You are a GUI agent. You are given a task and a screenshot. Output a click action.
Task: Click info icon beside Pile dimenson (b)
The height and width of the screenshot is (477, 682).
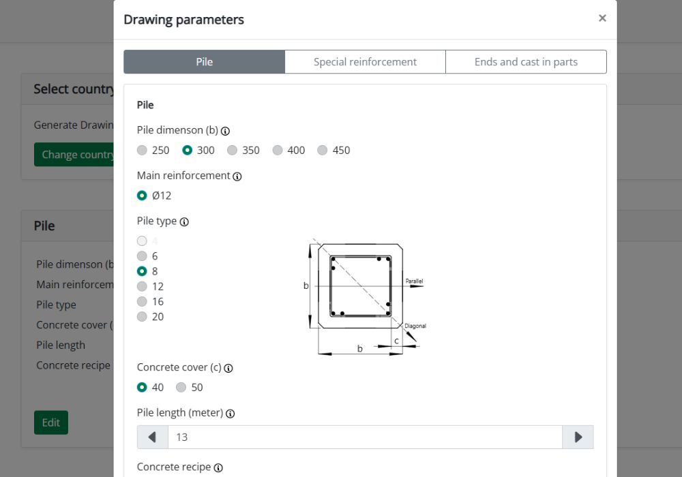pyautogui.click(x=225, y=131)
